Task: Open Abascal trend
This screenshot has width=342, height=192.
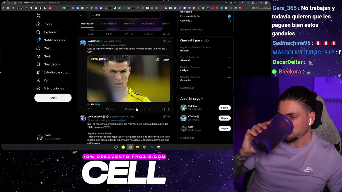Action: coord(185,61)
